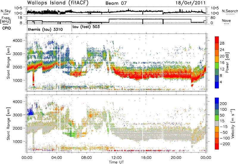Click the '24' power colorbar tick

222,50
